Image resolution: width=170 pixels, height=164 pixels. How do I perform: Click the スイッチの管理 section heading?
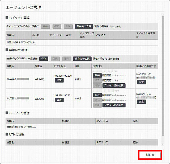click(19, 18)
